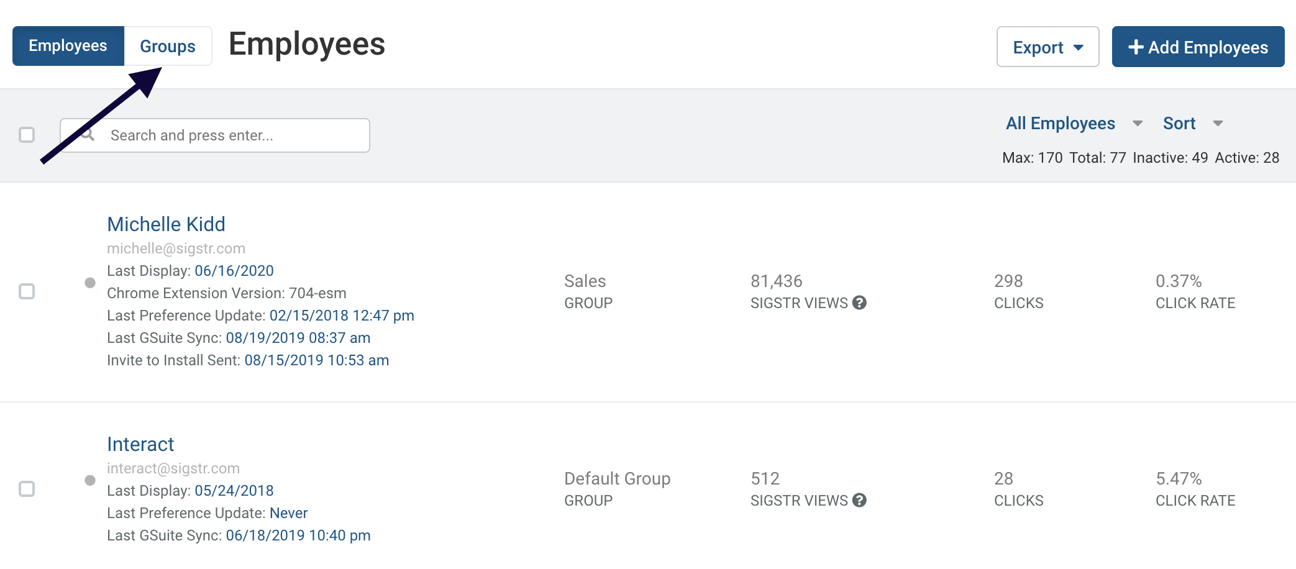Open the Interact employee profile link

click(140, 444)
